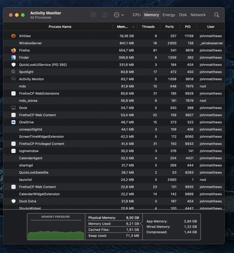Select the WindowServer process name
Image resolution: width=234 pixels, height=253 pixels.
(30, 43)
